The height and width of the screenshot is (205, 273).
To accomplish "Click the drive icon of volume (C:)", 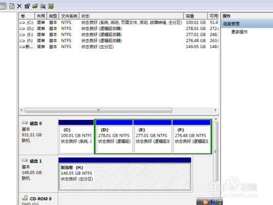I will pos(22,22).
